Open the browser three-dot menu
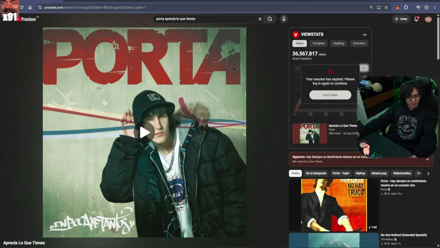Viewport: 440px width, 248px height. (x=434, y=7)
